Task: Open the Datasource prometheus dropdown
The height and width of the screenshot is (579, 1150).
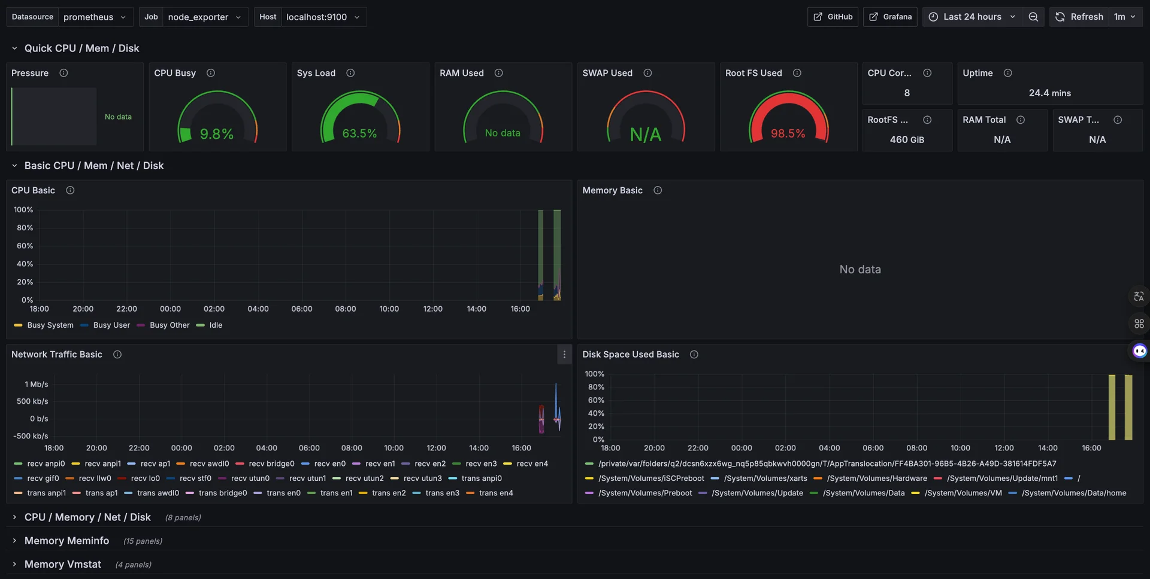Action: [95, 17]
